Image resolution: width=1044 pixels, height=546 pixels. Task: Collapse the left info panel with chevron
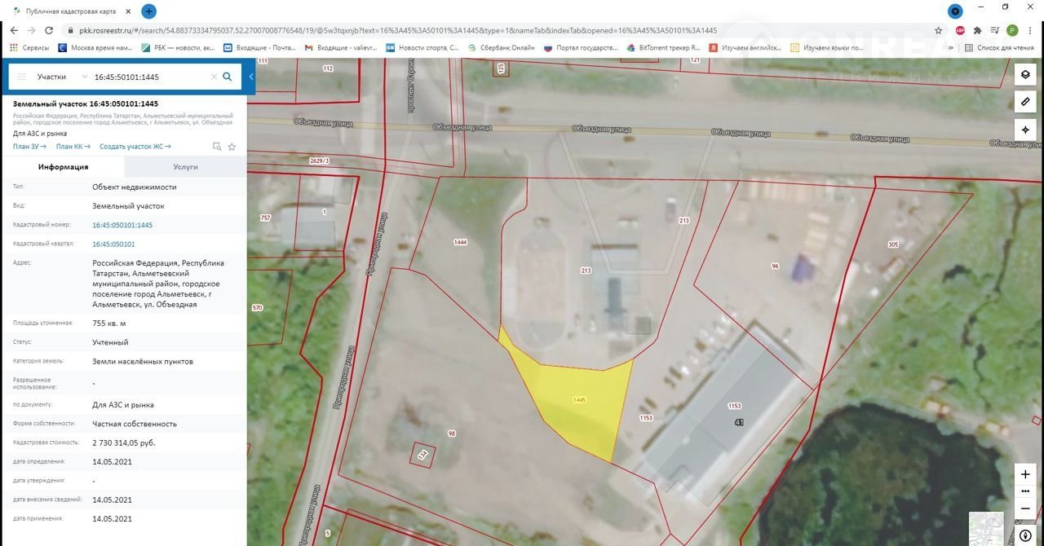point(251,77)
